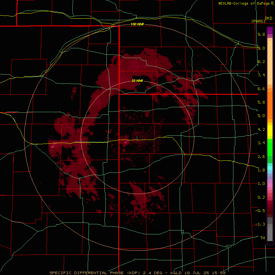Click the TH threshold label on the scale
This screenshot has height=275, width=275.
[262, 238]
